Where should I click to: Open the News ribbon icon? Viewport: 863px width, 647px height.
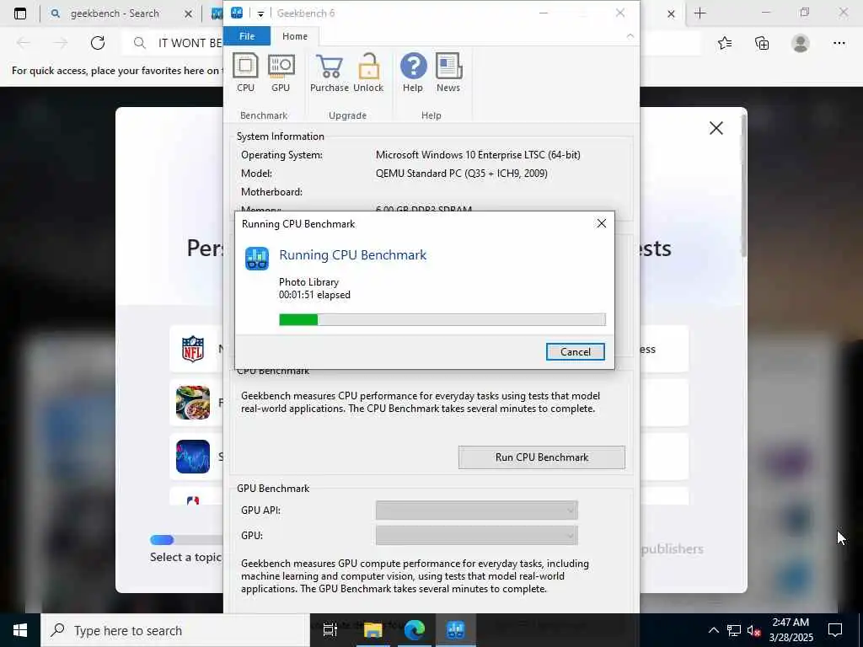(x=448, y=72)
